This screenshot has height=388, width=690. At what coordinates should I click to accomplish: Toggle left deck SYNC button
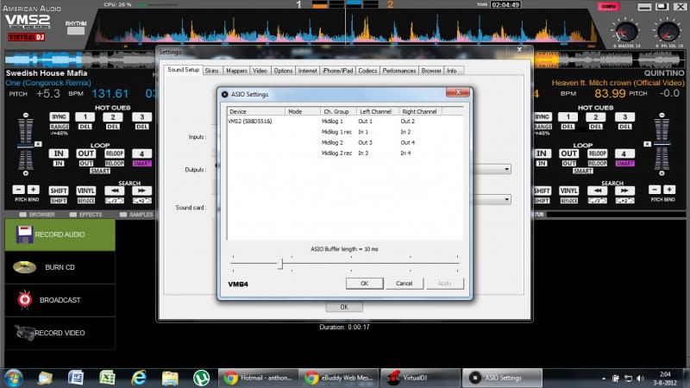tap(59, 116)
